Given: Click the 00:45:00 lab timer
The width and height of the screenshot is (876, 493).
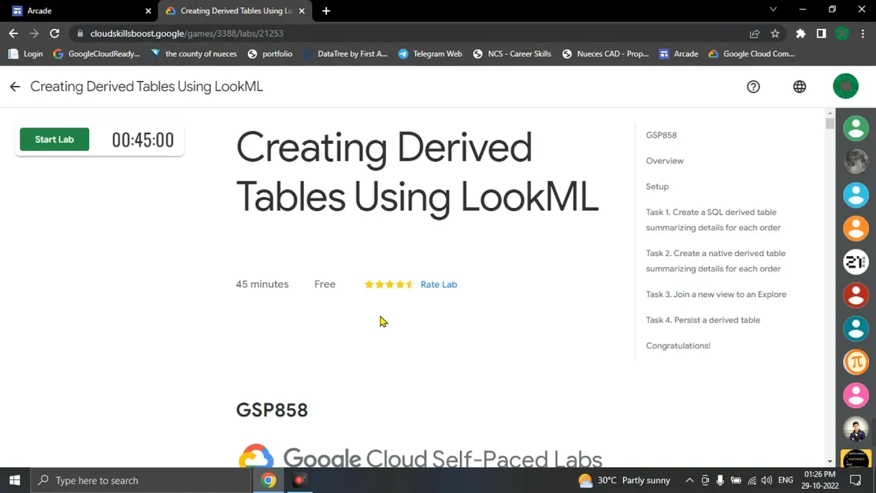Looking at the screenshot, I should (x=142, y=140).
